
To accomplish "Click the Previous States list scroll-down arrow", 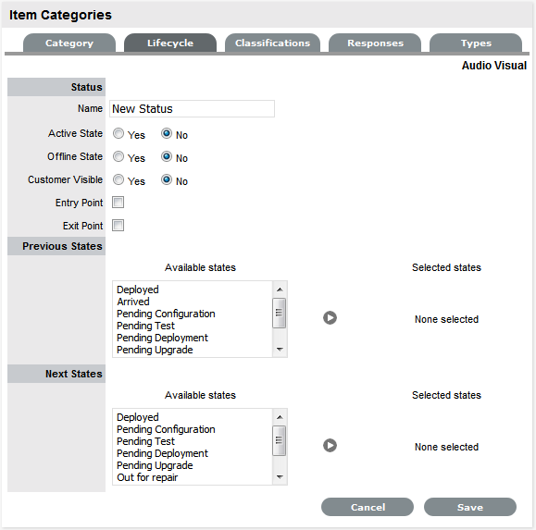I will tap(280, 350).
